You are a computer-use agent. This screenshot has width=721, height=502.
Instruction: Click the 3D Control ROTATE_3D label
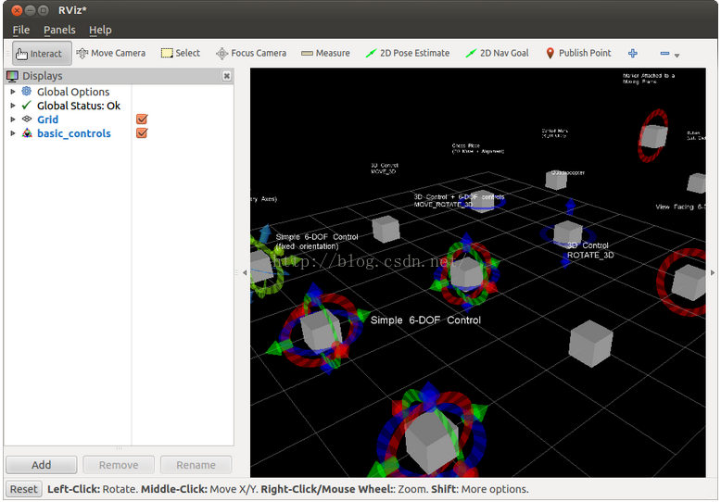pos(590,250)
